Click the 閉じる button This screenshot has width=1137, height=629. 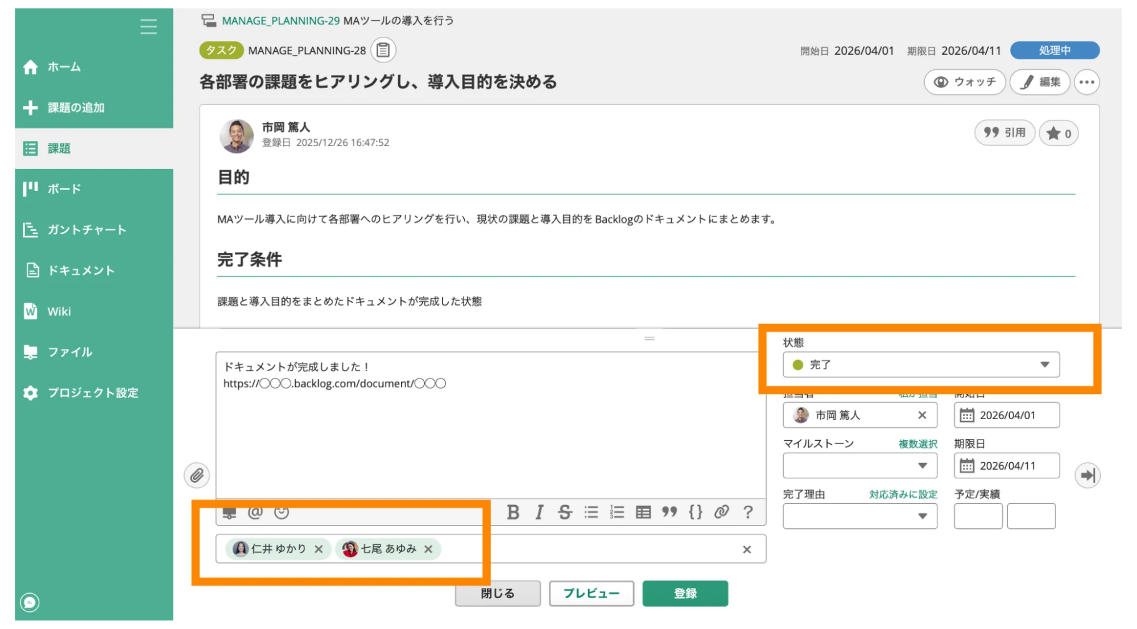tap(498, 594)
